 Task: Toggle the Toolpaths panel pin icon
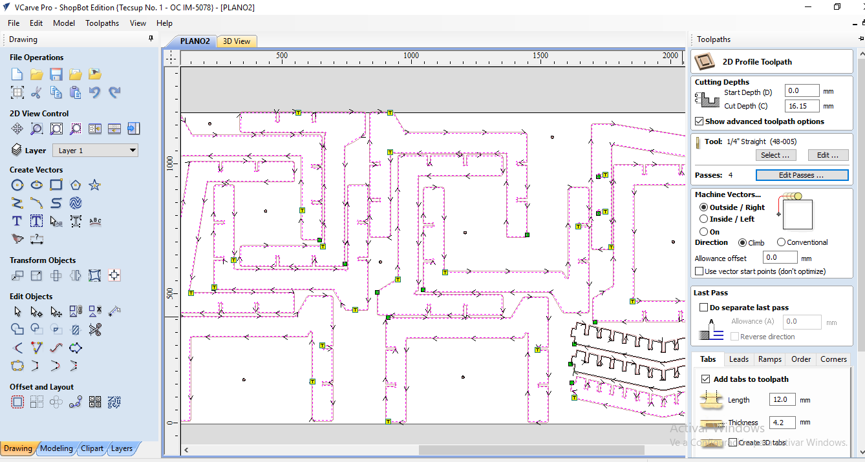tap(860, 39)
